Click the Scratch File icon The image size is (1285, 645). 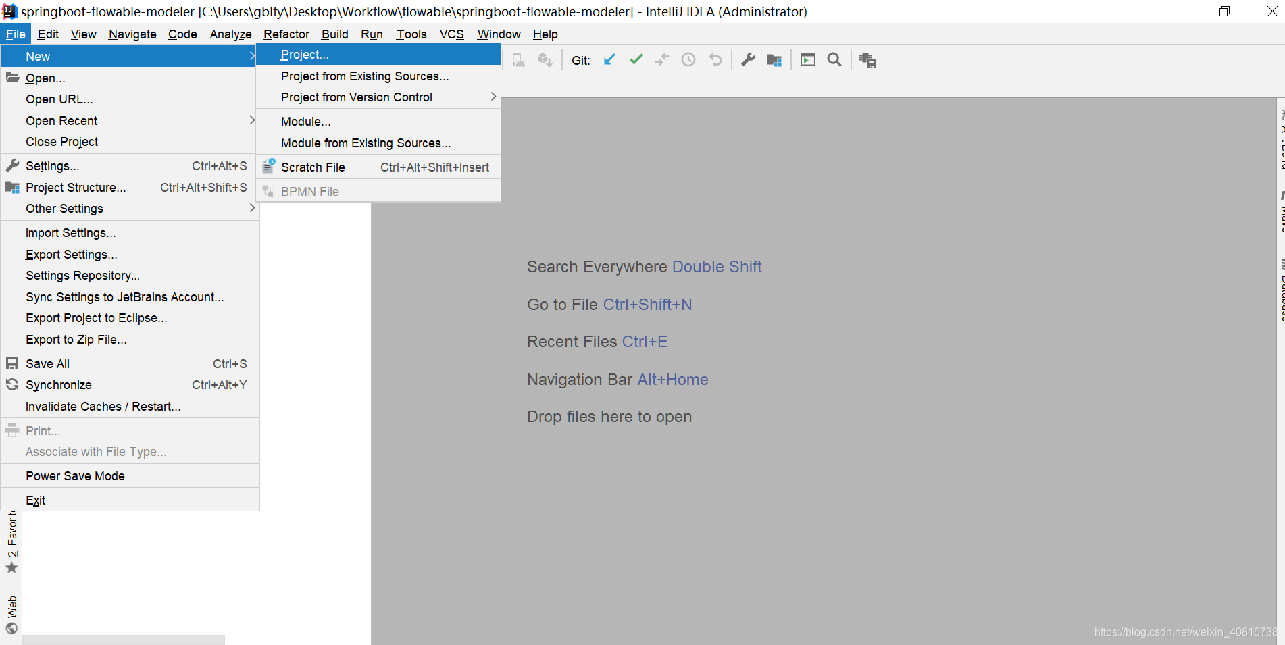[269, 165]
